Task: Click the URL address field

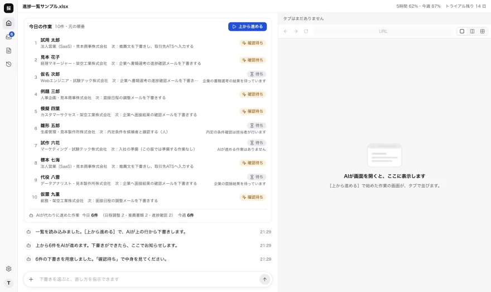Action: click(x=383, y=31)
